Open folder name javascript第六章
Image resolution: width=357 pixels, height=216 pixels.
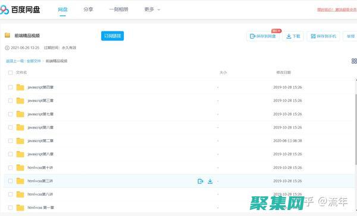pyautogui.click(x=40, y=127)
